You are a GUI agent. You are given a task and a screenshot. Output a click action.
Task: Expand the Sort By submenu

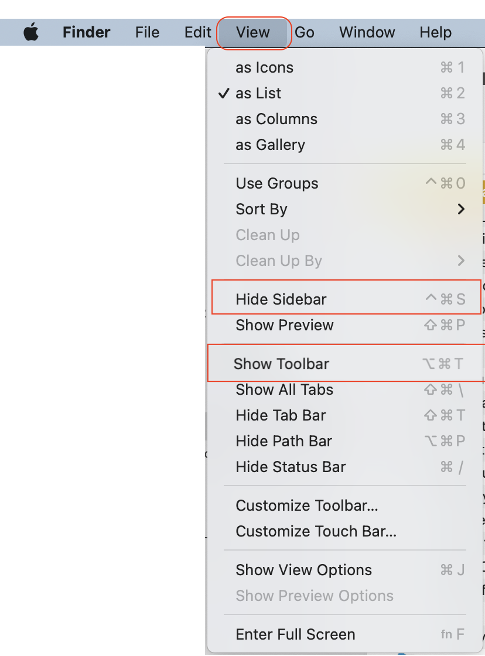(261, 209)
